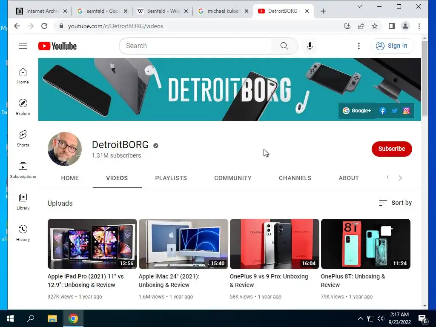Switch to the CHANNELS tab
Viewport: 436px width, 327px height.
295,178
